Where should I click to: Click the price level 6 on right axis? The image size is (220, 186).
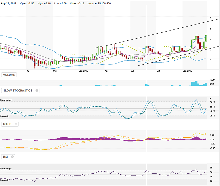coord(210,18)
